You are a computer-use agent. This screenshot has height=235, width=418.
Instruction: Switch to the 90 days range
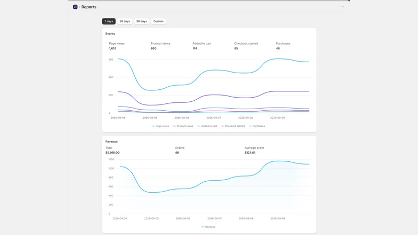click(x=142, y=21)
